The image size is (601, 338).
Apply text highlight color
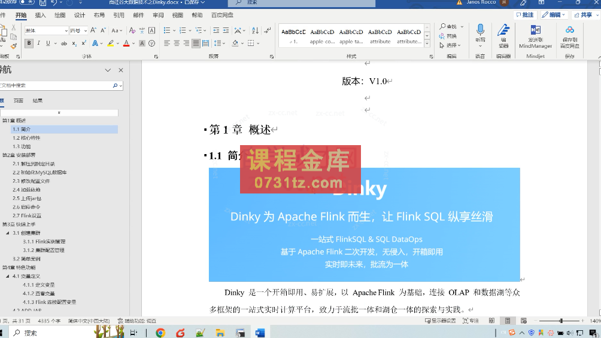pos(110,43)
